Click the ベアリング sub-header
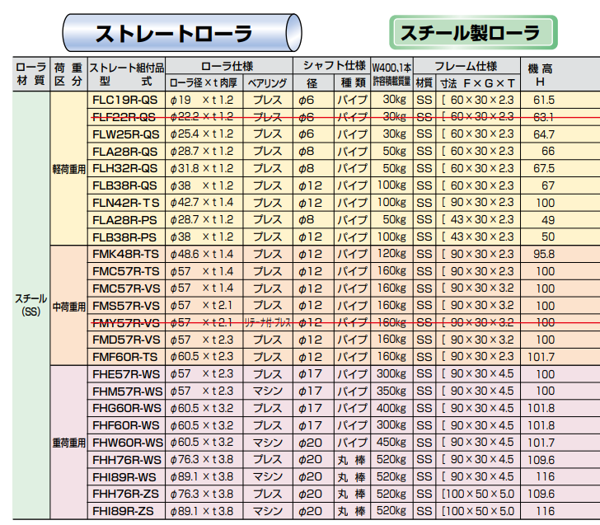The height and width of the screenshot is (525, 600). (x=268, y=82)
